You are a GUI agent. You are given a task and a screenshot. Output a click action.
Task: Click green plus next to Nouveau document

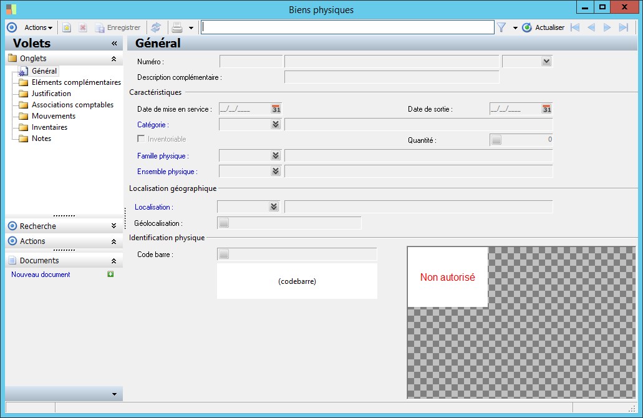click(110, 275)
